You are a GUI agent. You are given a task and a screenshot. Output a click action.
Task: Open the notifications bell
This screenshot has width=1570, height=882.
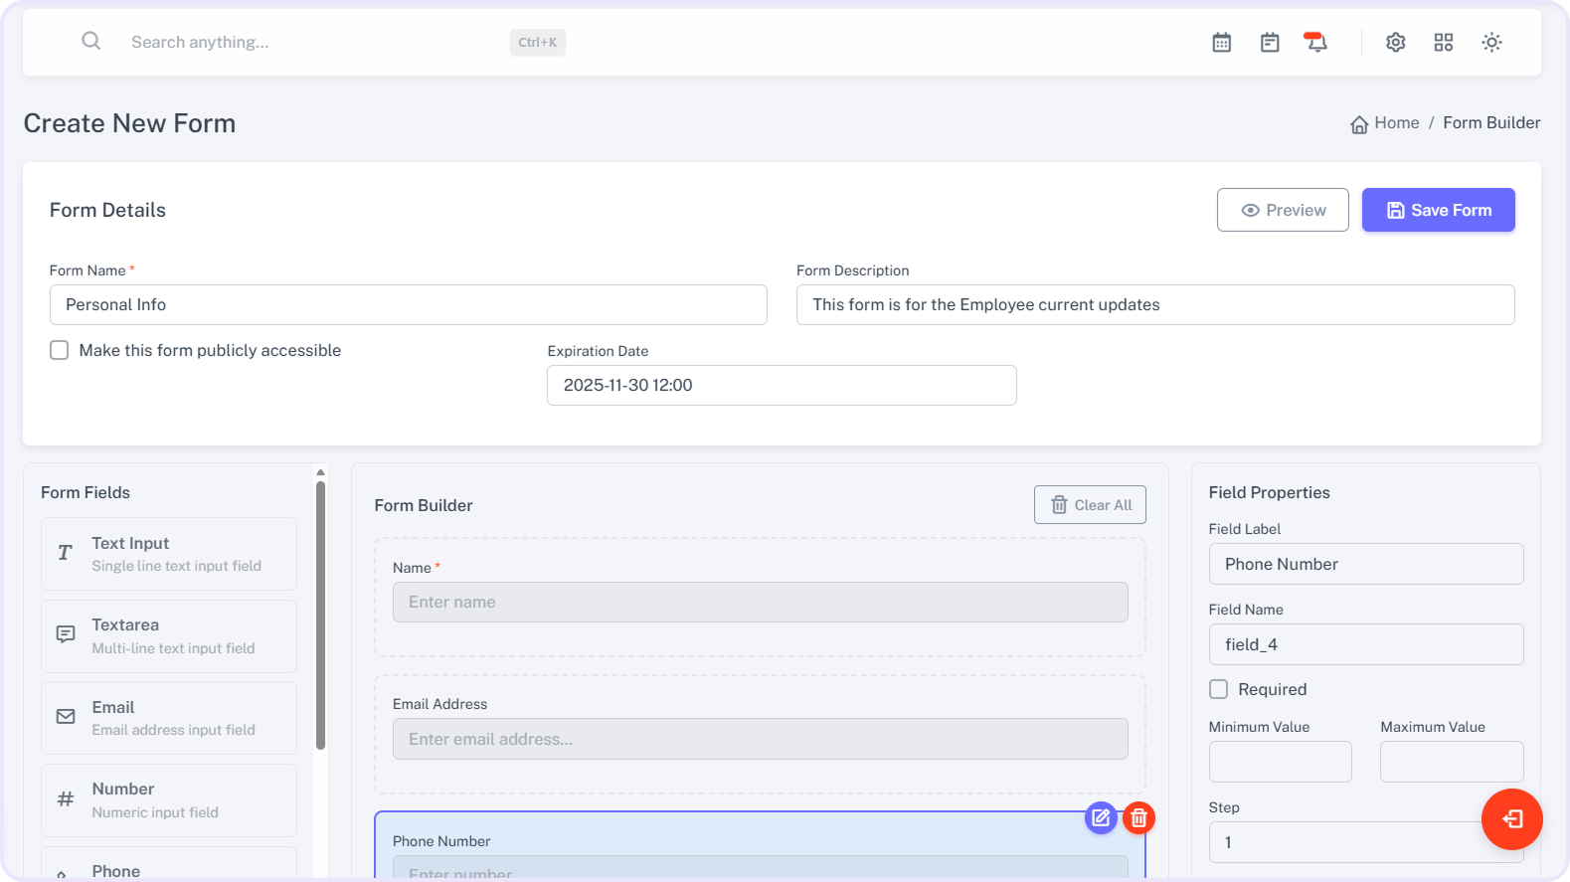coord(1315,43)
